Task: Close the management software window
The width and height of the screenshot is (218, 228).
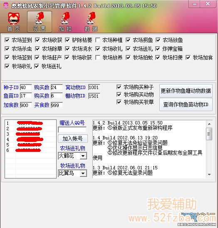Action: pyautogui.click(x=208, y=4)
